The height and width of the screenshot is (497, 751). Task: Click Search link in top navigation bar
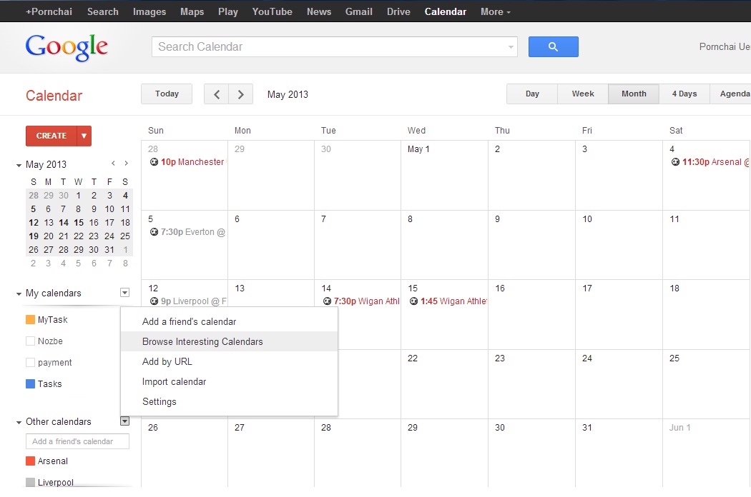tap(102, 11)
